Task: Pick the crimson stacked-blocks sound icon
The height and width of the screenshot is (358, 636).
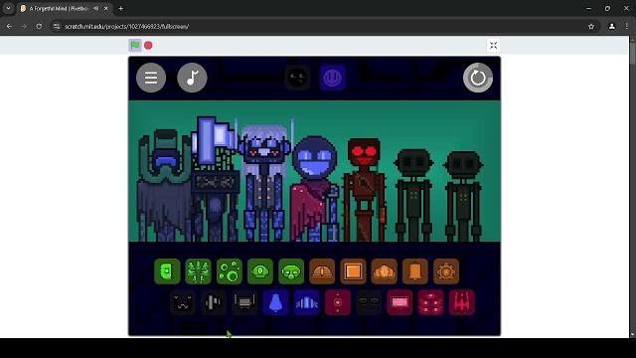Action: (x=430, y=302)
